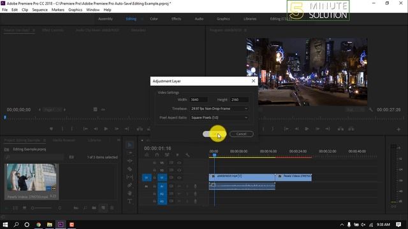The height and width of the screenshot is (229, 408).
Task: Toggle timeline Snap magnet icon
Action: 157,155
